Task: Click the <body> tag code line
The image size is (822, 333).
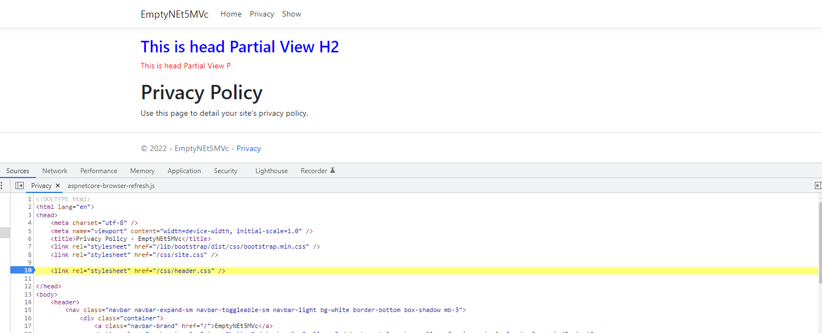Action: [47, 294]
